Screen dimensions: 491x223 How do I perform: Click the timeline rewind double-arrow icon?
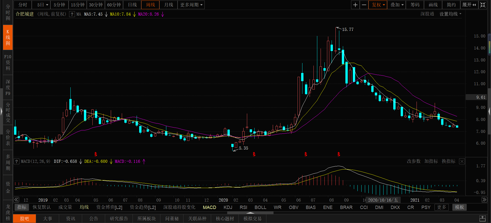pyautogui.click(x=16, y=200)
